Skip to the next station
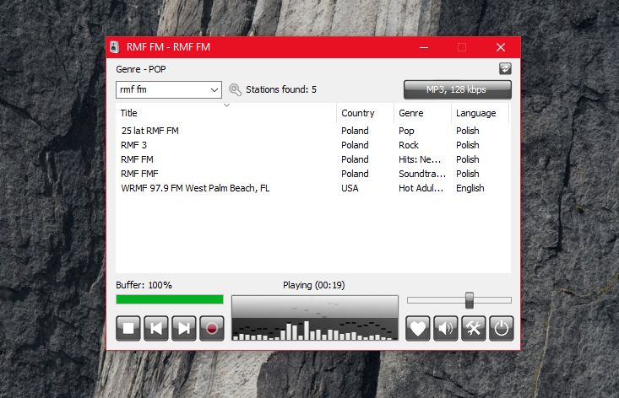The image size is (619, 398). [x=183, y=329]
